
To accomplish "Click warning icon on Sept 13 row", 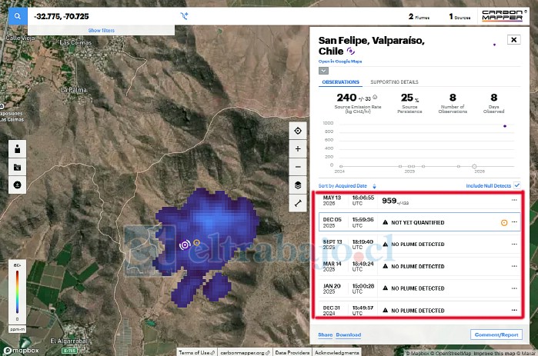I will tap(386, 245).
